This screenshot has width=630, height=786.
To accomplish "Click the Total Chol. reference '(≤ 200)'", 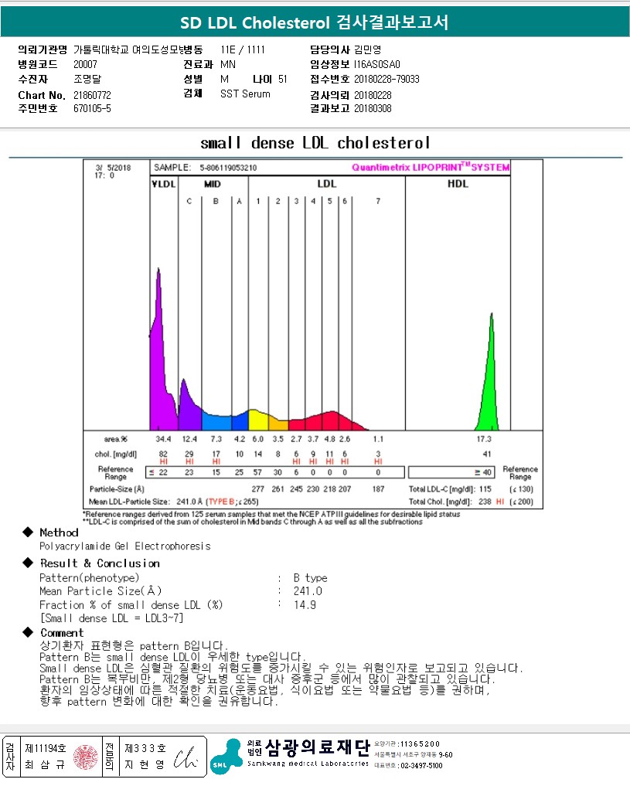I will coord(521,502).
